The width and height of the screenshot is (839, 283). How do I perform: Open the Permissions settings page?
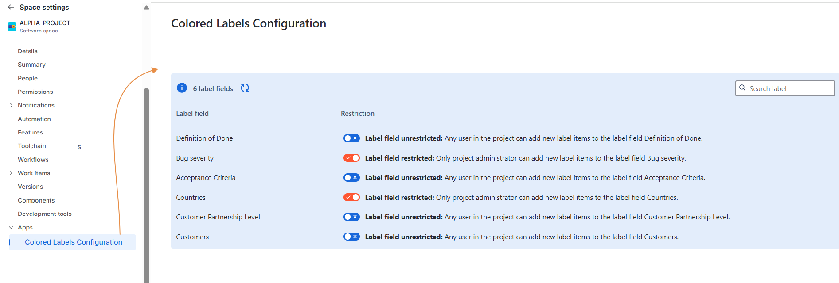[x=35, y=92]
